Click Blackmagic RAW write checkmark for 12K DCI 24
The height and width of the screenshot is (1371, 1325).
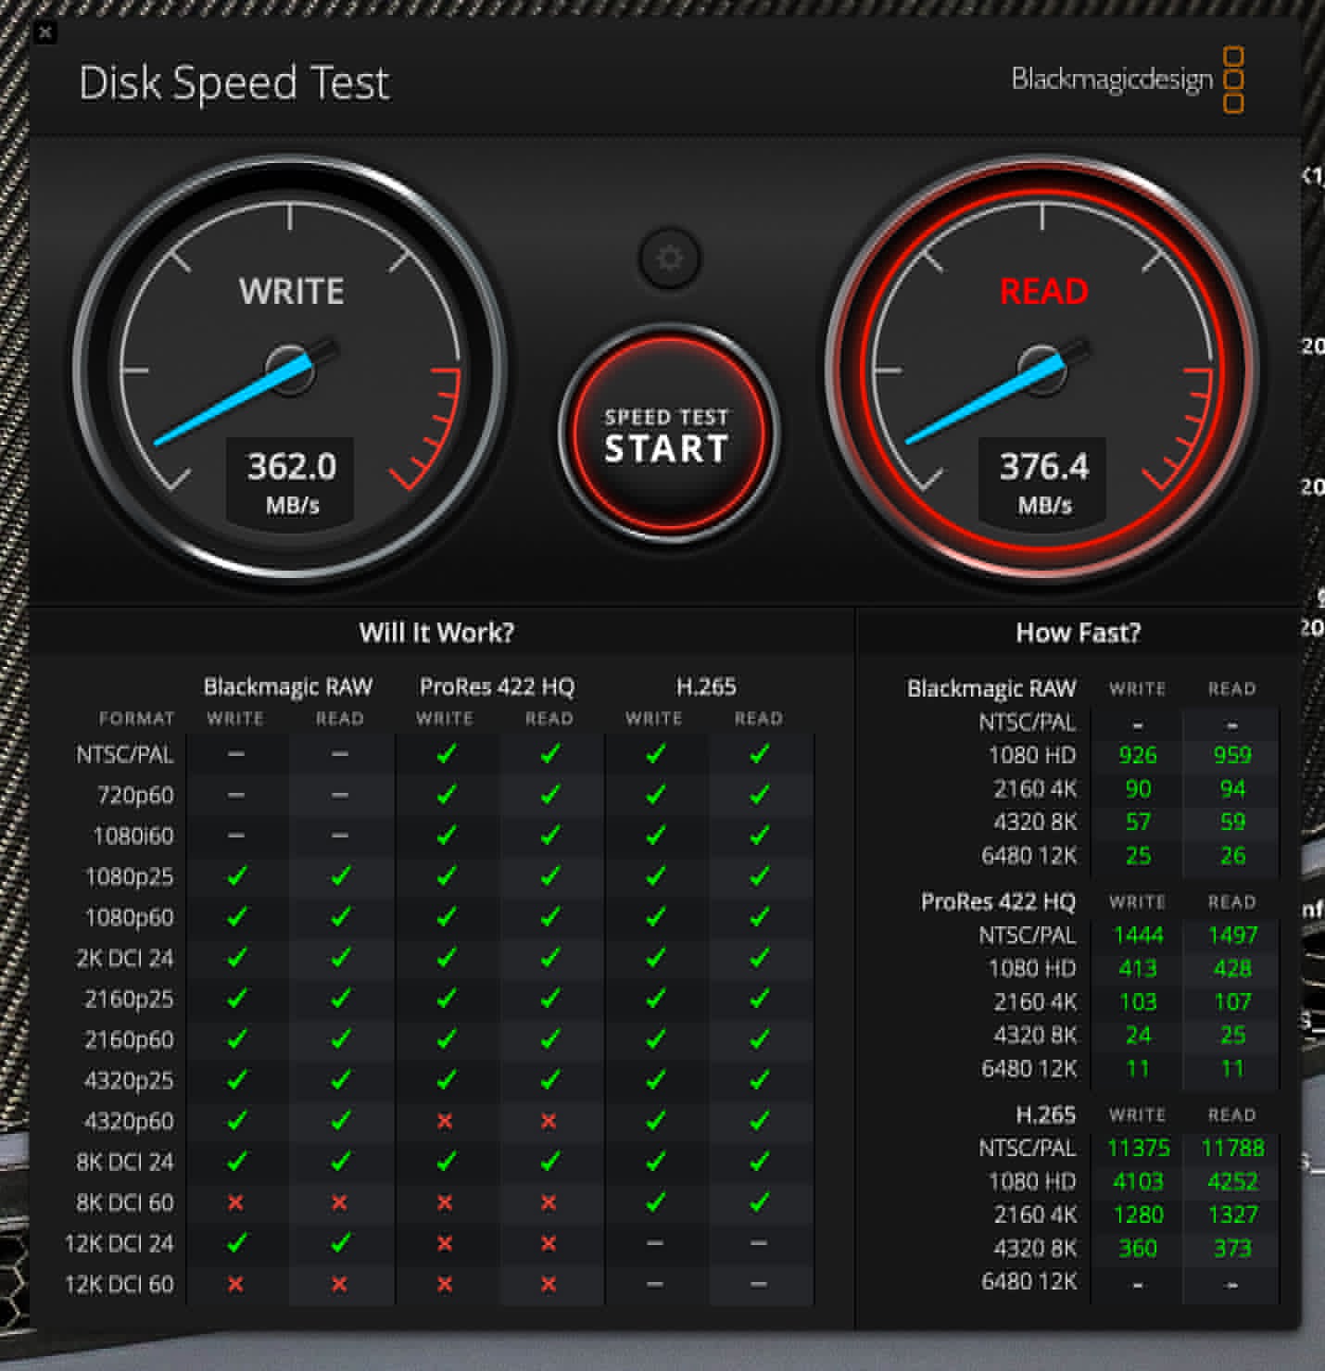(236, 1242)
